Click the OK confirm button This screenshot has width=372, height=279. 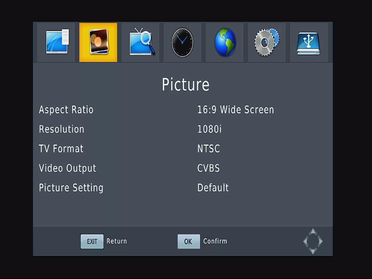click(x=189, y=242)
